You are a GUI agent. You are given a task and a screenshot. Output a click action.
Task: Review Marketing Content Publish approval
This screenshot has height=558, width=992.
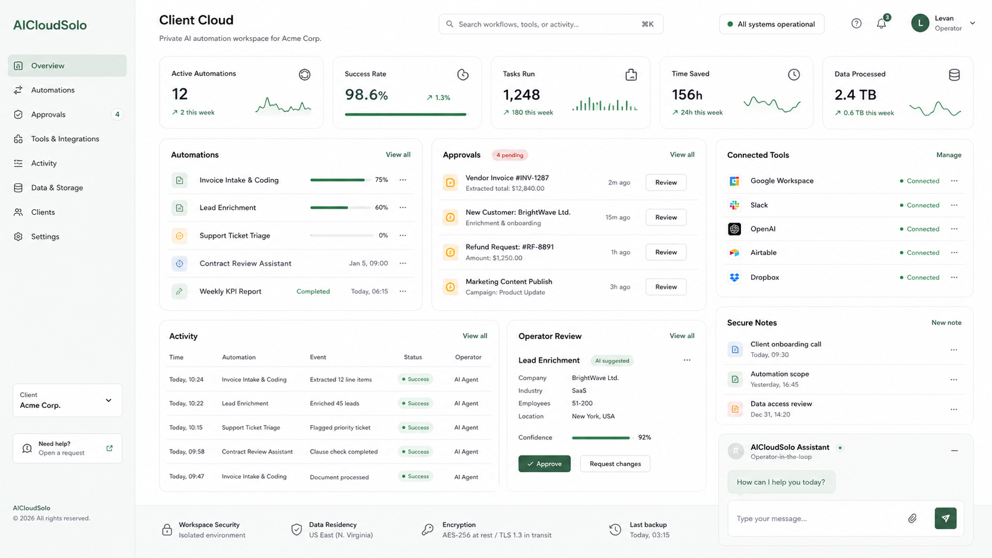point(666,287)
